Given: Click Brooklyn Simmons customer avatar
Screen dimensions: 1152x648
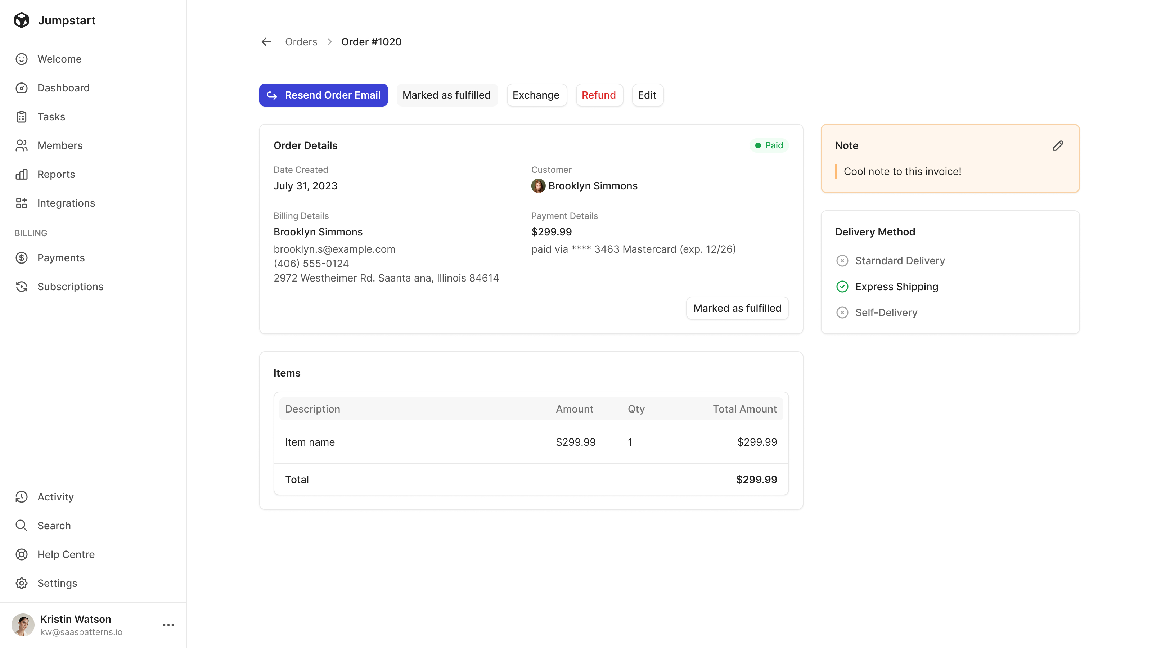Looking at the screenshot, I should tap(538, 186).
